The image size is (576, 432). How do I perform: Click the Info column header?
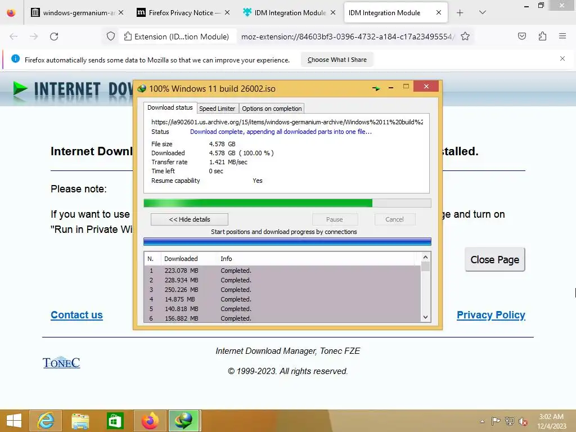click(316, 259)
